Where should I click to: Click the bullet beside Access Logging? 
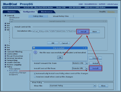(5, 65)
